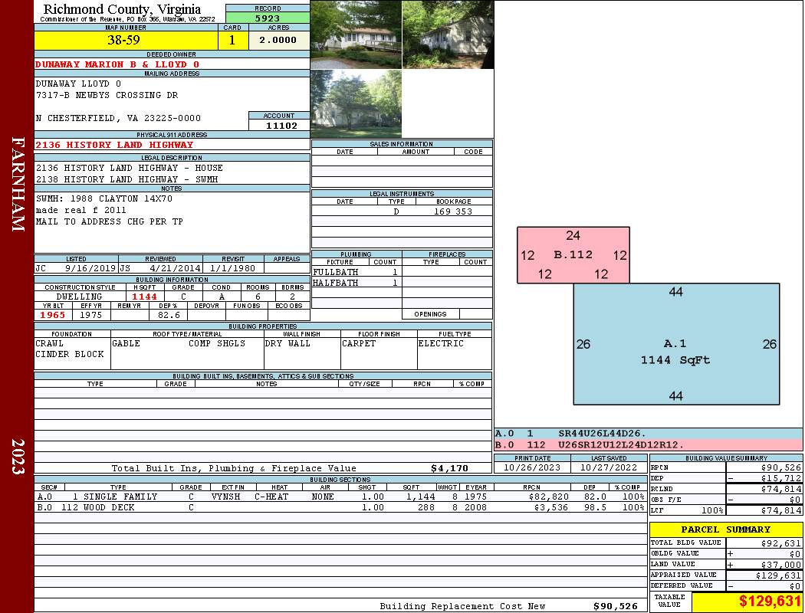Select deeded owner DUNAWAY MARION B & LLOYD O

(117, 64)
